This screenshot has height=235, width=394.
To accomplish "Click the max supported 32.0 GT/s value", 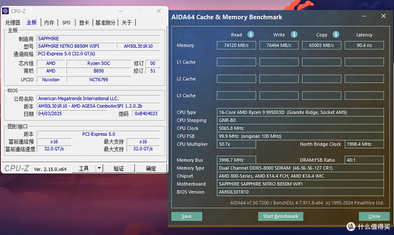I will 143,149.
